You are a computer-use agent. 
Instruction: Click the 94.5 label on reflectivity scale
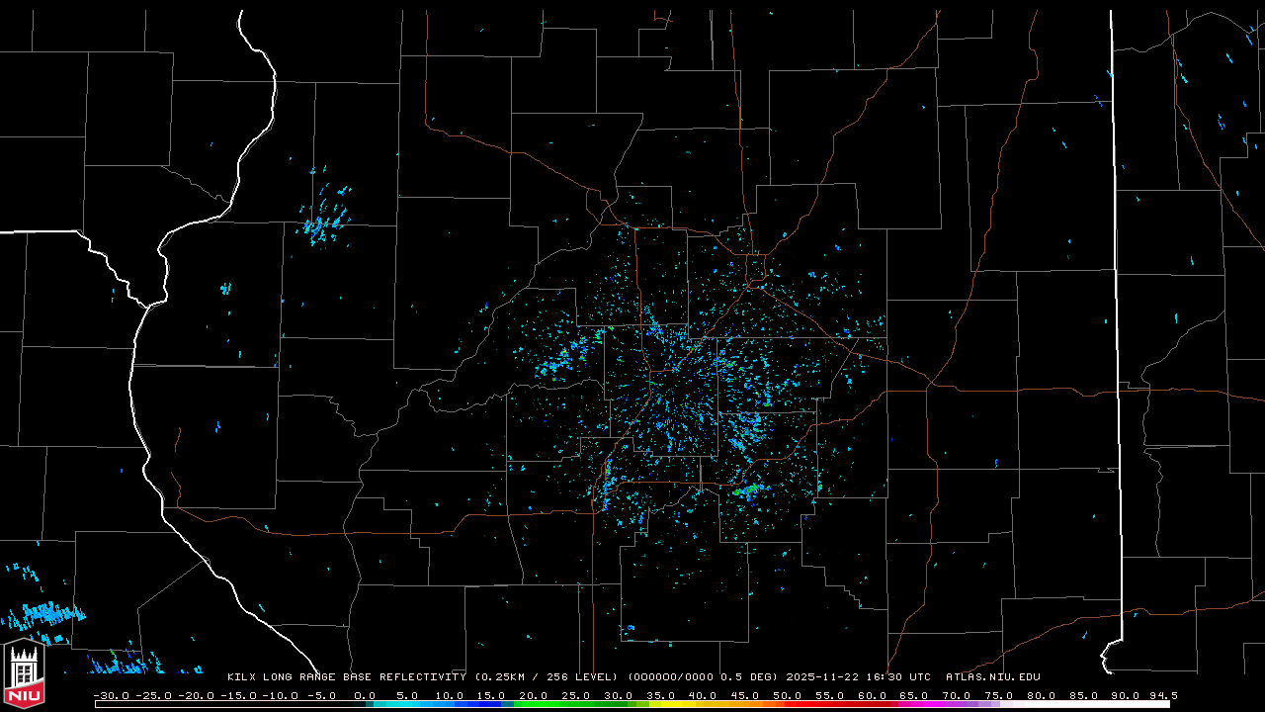(x=1162, y=695)
